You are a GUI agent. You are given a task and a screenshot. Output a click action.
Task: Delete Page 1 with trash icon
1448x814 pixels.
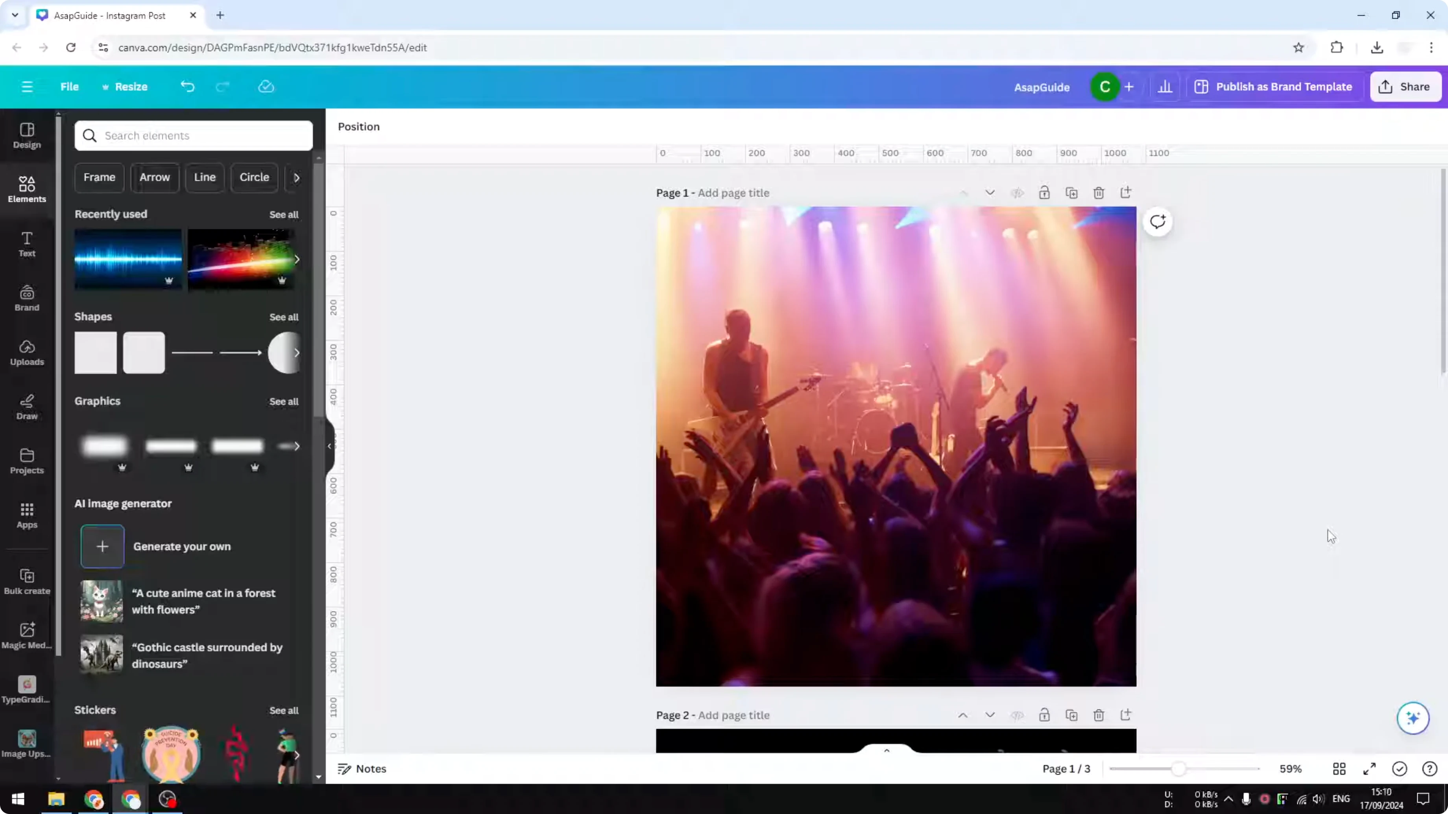(1098, 193)
